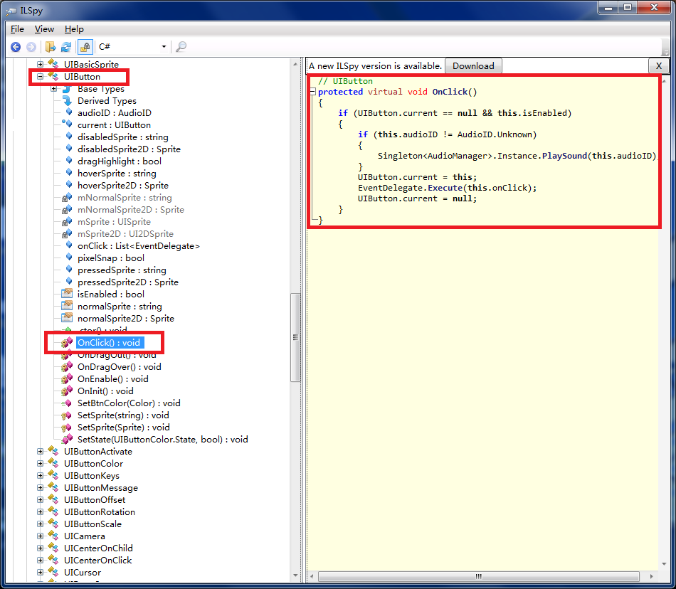This screenshot has height=589, width=676.
Task: Click the UIButtonActivate class icon
Action: (53, 451)
